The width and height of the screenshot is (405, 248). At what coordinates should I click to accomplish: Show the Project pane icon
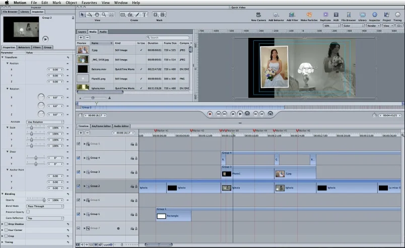point(387,15)
